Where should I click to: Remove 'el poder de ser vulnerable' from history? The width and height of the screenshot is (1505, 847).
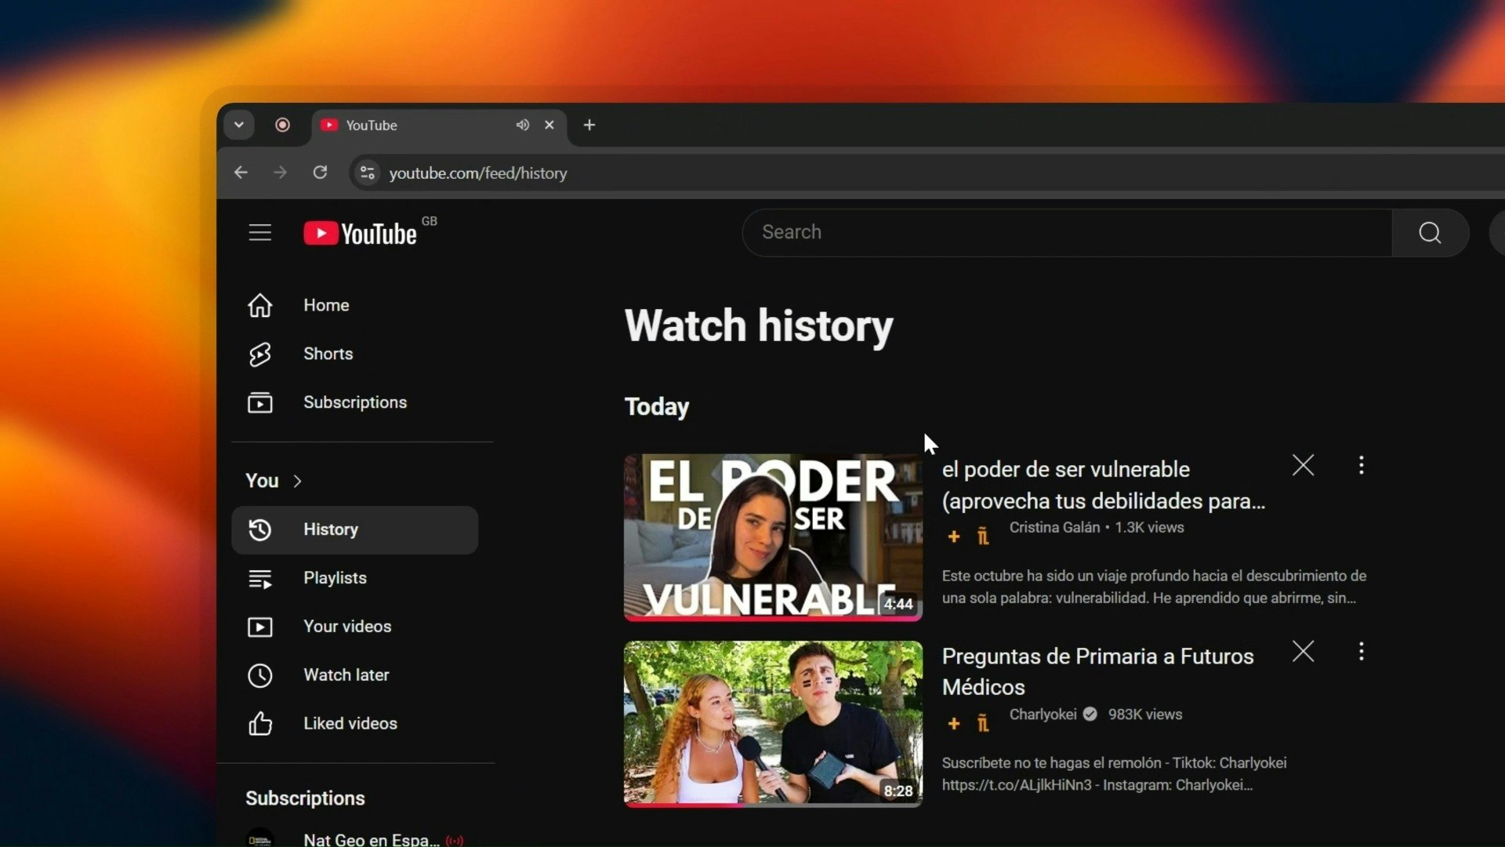[1303, 466]
